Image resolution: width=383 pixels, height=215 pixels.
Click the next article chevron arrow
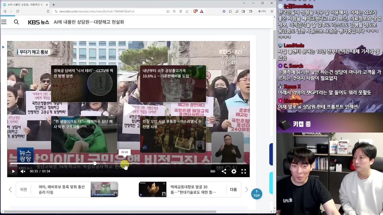246,189
